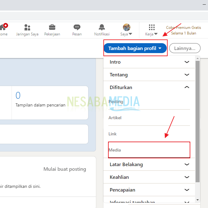The image size is (208, 208).
Task: Click the Tambah bagian profil button
Action: (135, 48)
